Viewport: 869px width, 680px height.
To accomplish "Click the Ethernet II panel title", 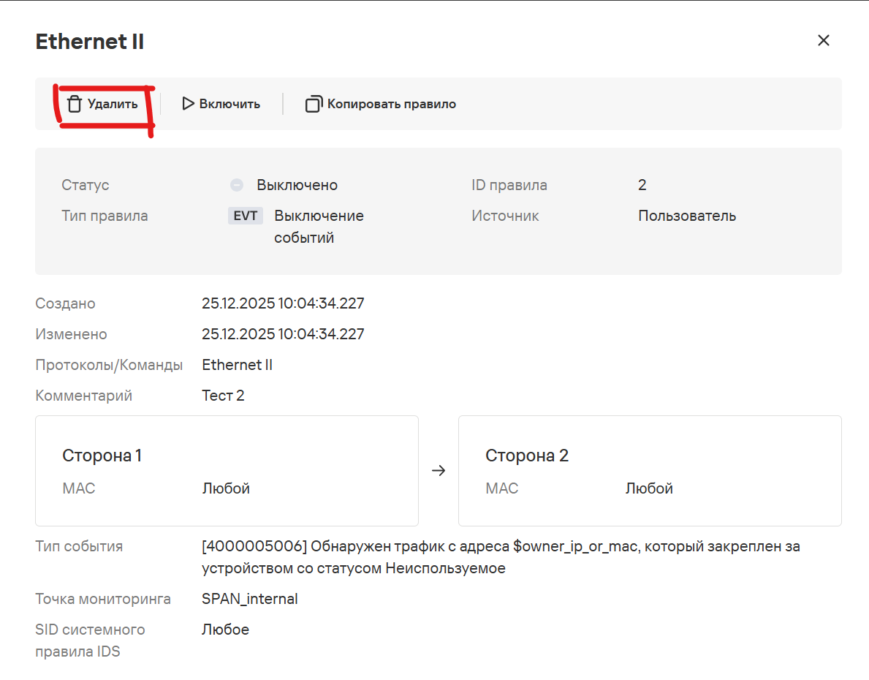I will (x=90, y=42).
